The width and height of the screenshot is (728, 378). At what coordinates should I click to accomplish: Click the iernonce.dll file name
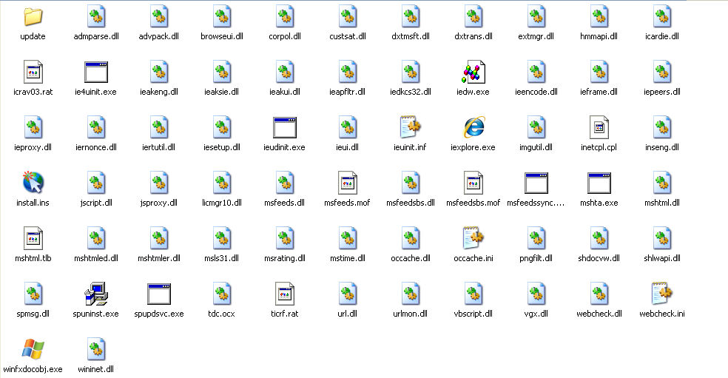[x=96, y=147]
